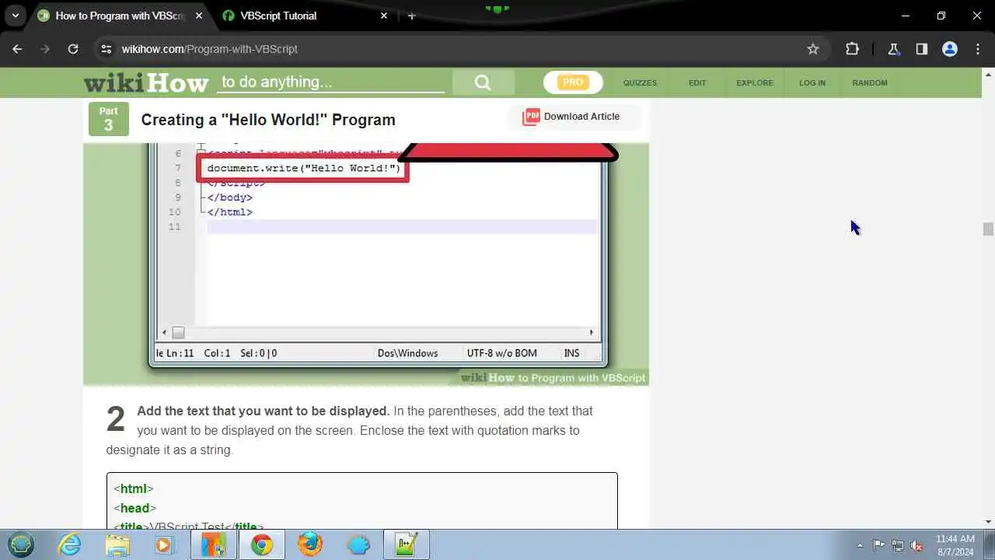Click the LOG IN link
The image size is (995, 560).
coord(812,82)
